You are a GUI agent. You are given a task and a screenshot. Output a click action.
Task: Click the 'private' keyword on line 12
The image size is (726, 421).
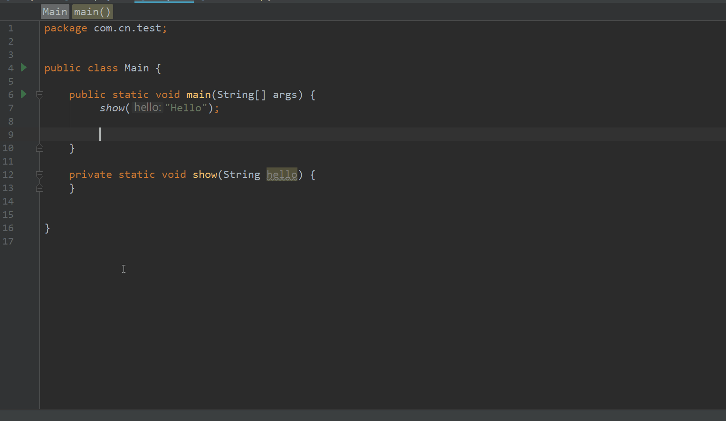(x=91, y=175)
